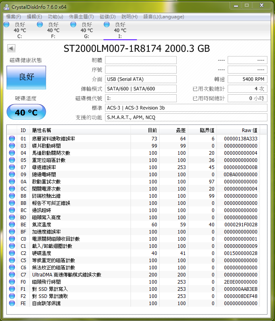Viewport: 275px width, 321px height.
Task: Click the 韌體 firmware field
Action: pos(141,60)
